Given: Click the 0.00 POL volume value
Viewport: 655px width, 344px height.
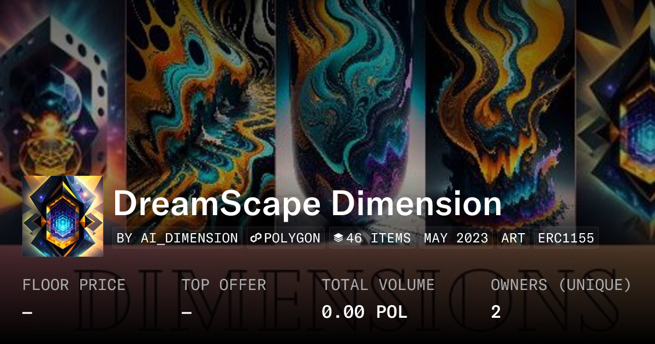Looking at the screenshot, I should 364,312.
